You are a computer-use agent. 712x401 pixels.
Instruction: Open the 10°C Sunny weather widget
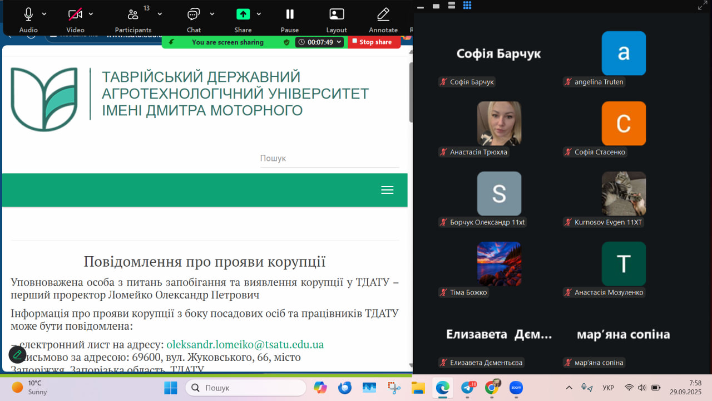[x=30, y=388]
